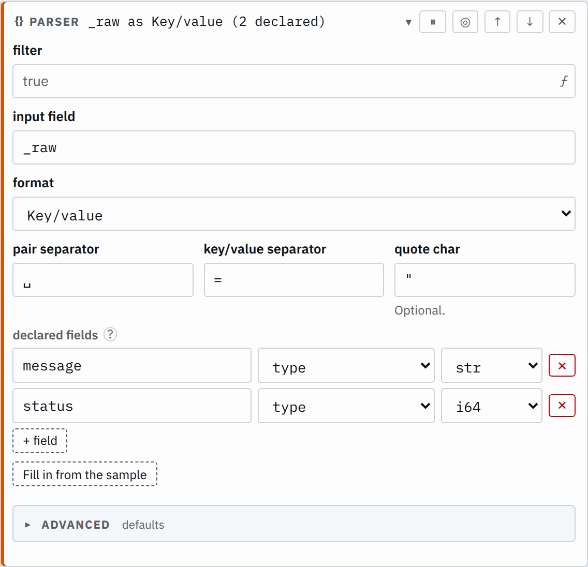Remove the parser step with X
The image size is (588, 567).
click(562, 22)
